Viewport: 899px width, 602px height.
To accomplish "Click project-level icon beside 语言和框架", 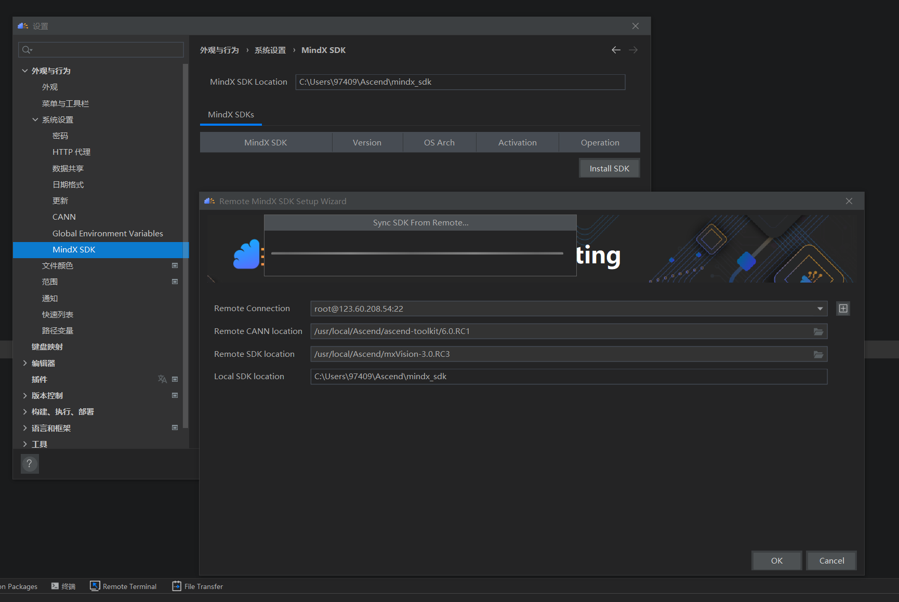I will click(x=175, y=428).
